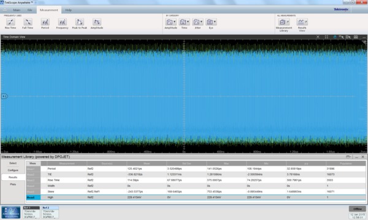Click the Time Domain View title
The height and width of the screenshot is (220, 368).
pos(14,37)
